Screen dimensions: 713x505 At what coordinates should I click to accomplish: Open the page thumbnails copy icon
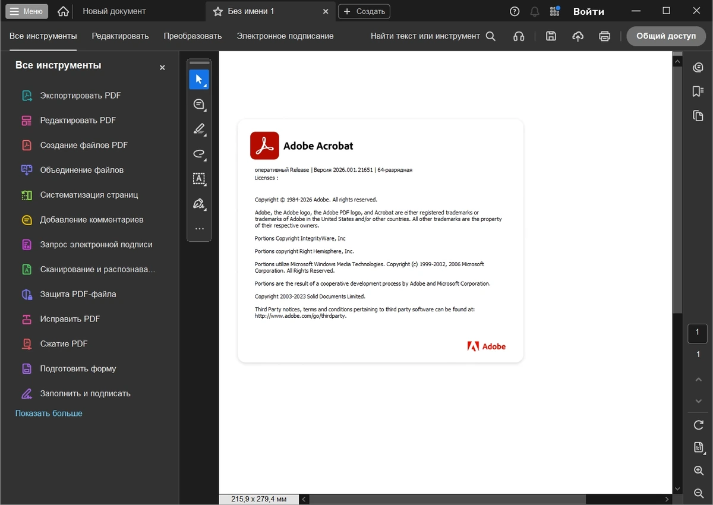point(698,116)
